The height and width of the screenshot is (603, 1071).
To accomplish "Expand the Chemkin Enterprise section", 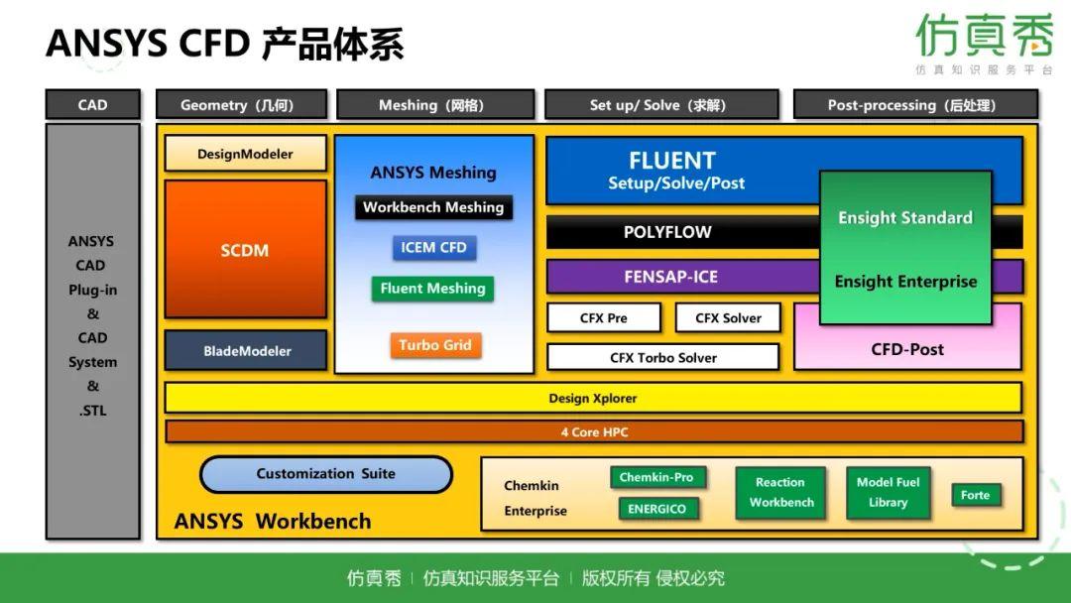I will [x=533, y=498].
